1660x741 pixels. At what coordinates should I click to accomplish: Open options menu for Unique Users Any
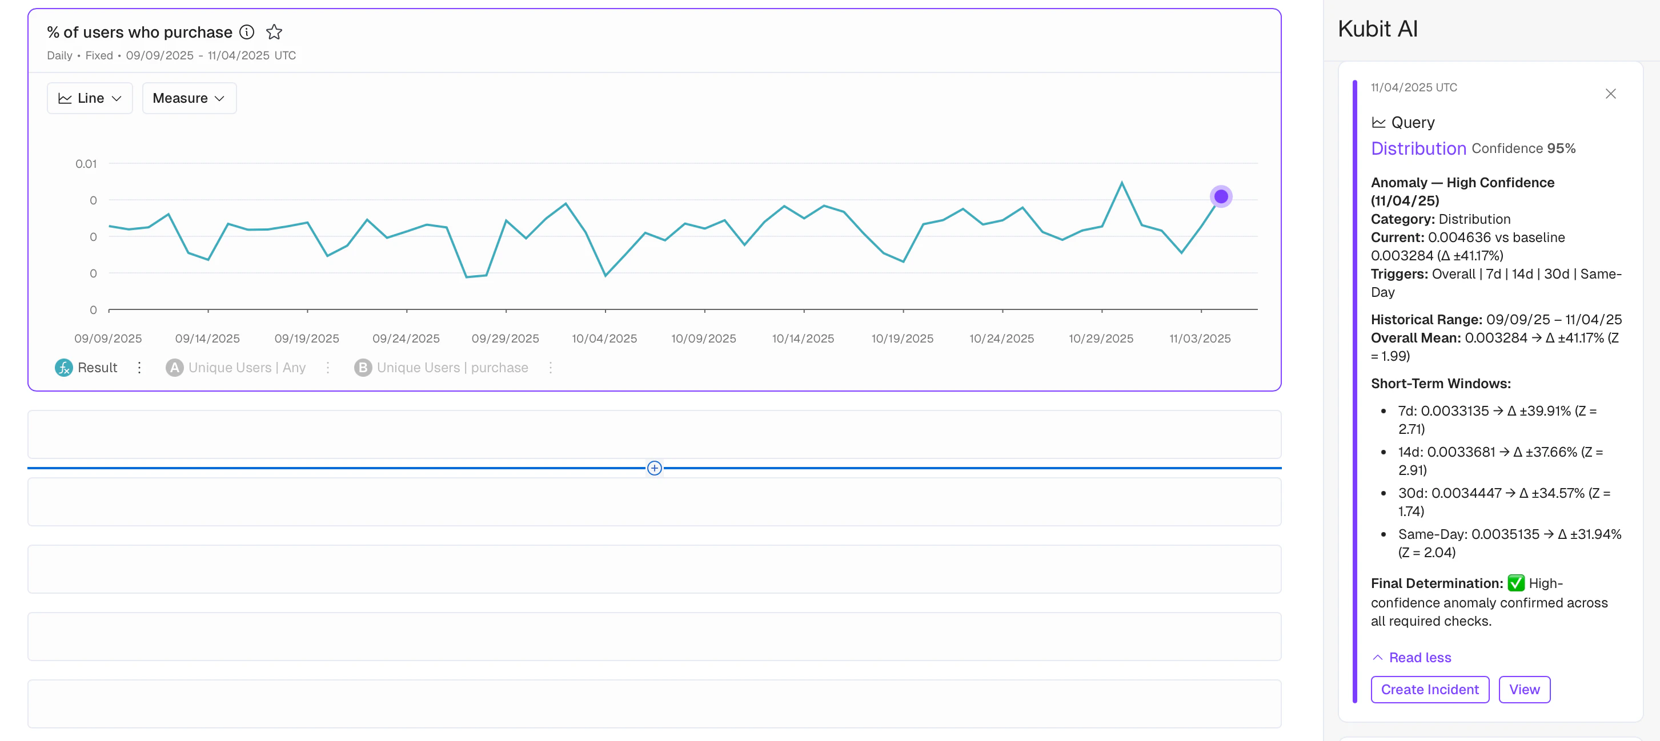327,368
